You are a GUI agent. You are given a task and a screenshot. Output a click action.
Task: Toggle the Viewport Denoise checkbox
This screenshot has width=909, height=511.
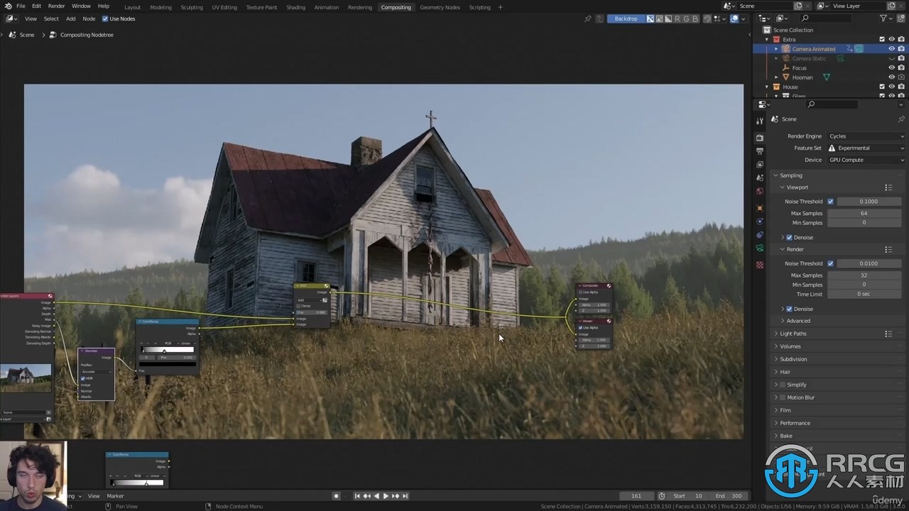pyautogui.click(x=789, y=237)
